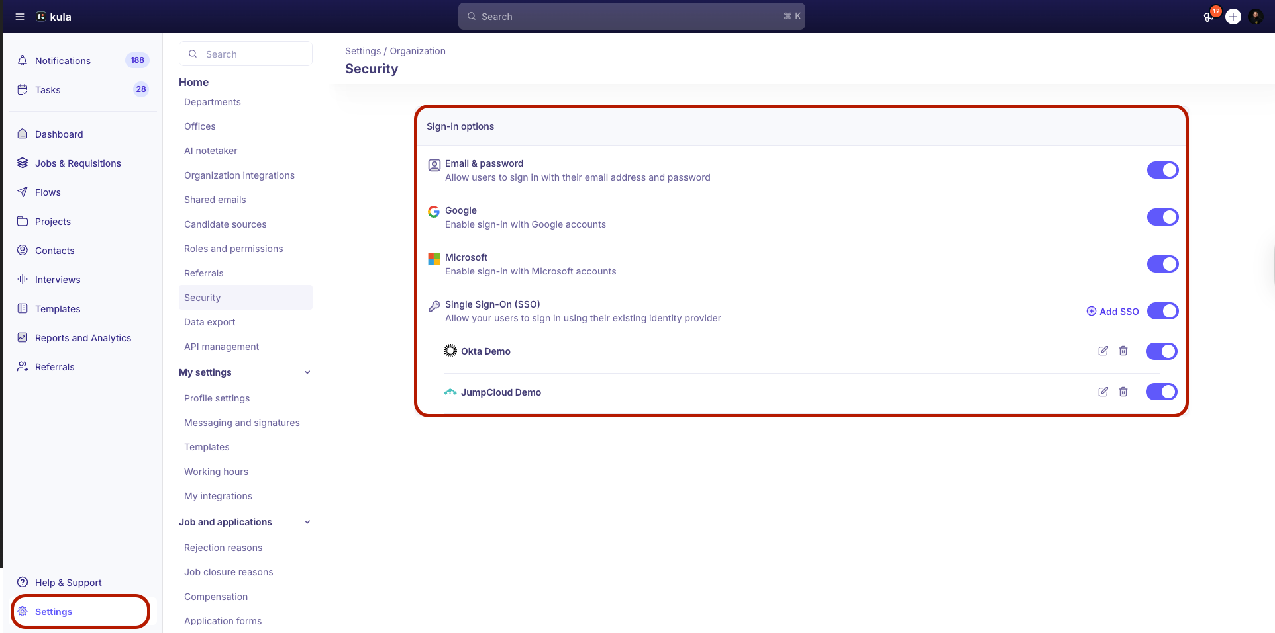Open Messaging and signatures settings
Image resolution: width=1275 pixels, height=633 pixels.
click(242, 423)
